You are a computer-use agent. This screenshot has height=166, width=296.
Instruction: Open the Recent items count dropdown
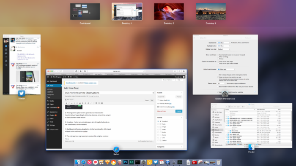(222, 83)
